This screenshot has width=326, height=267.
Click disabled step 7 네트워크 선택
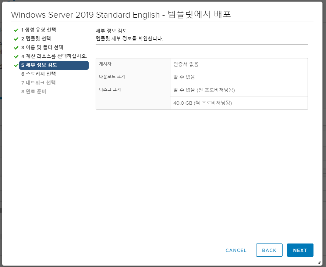point(39,83)
